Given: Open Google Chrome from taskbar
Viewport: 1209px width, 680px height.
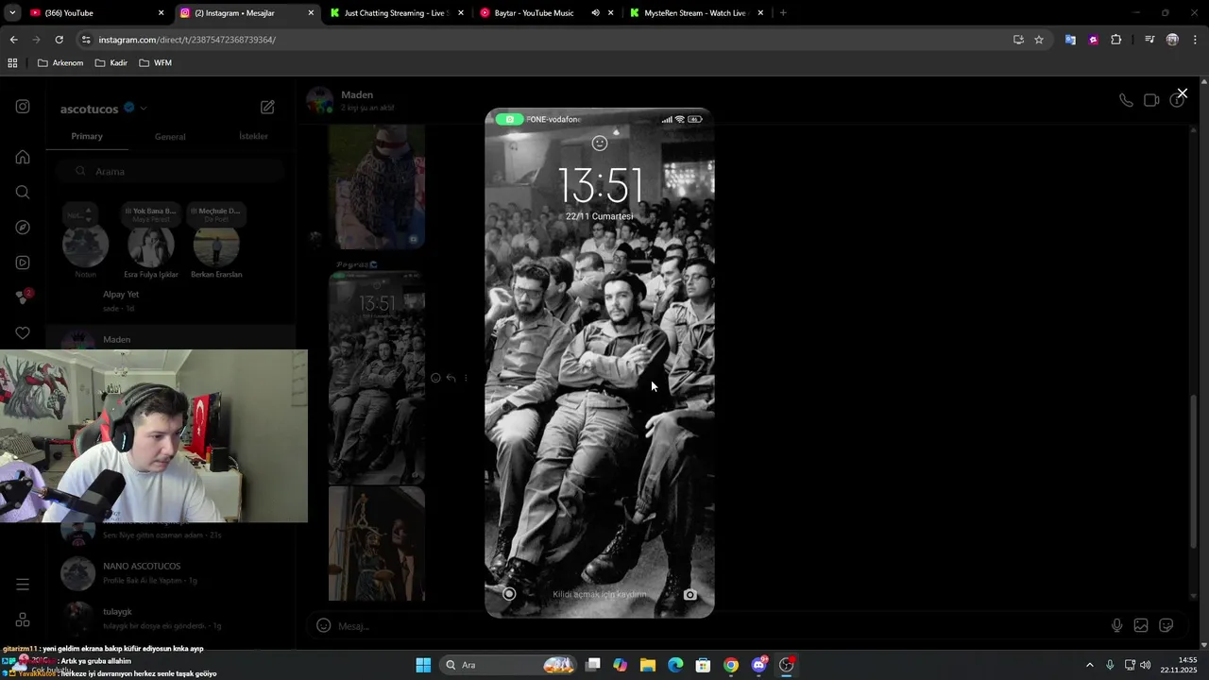Looking at the screenshot, I should pos(731,665).
